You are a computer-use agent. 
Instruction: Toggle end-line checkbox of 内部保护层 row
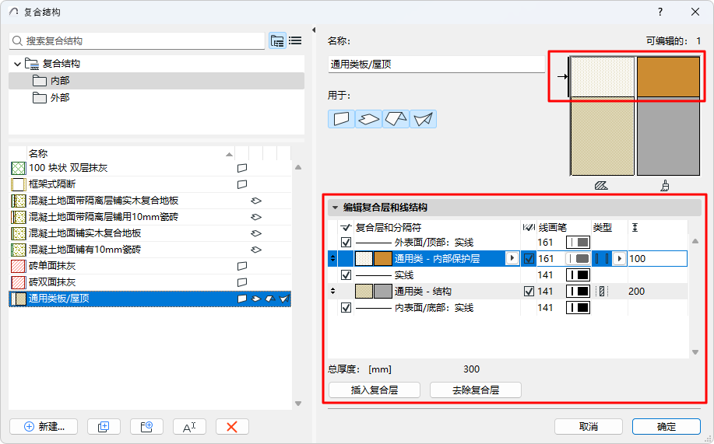pyautogui.click(x=529, y=258)
